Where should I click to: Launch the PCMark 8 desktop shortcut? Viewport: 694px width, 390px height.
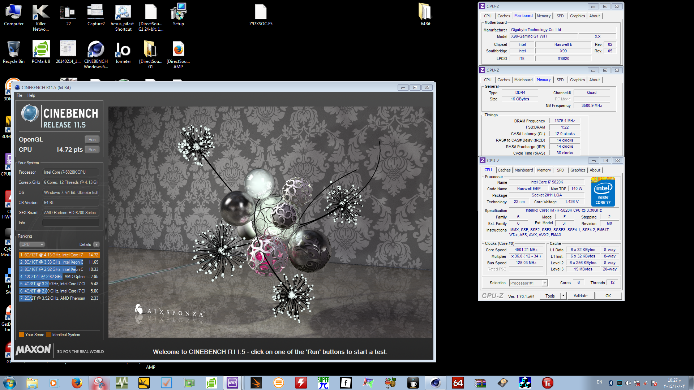(x=41, y=52)
